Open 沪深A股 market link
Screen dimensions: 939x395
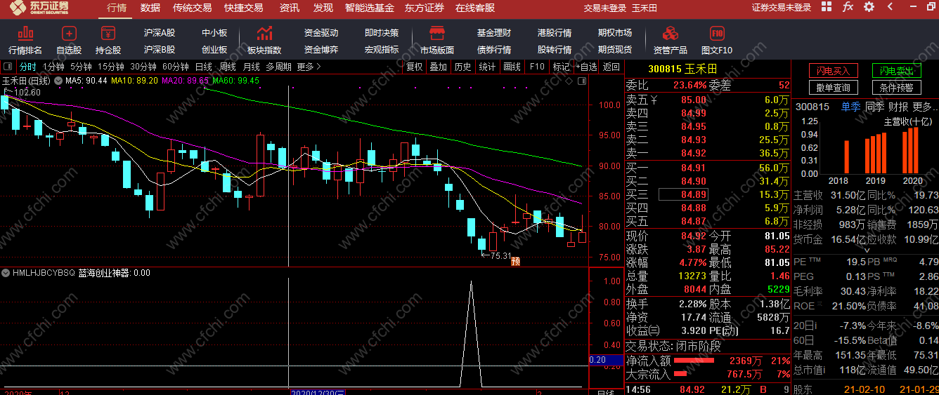tap(160, 33)
